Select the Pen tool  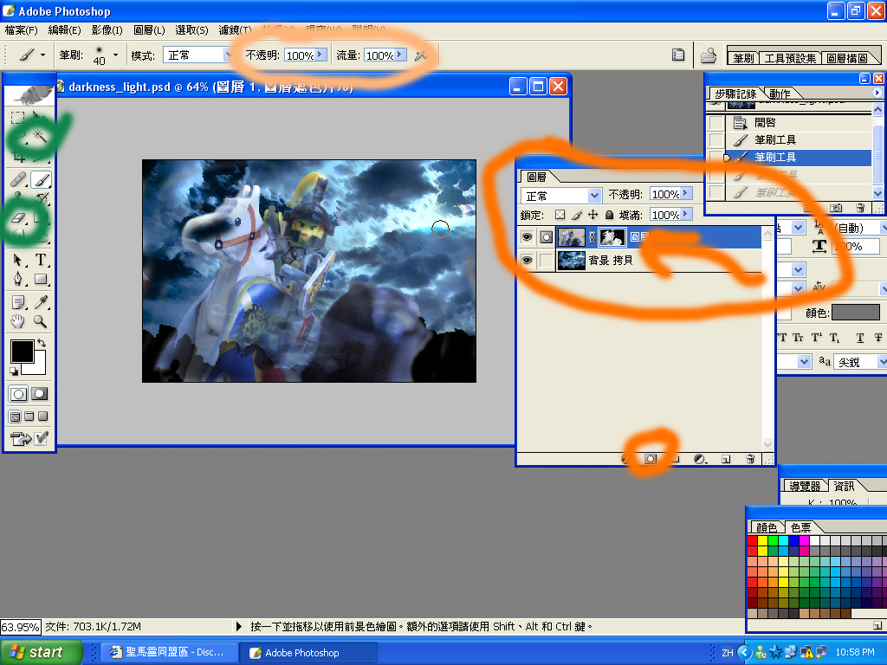point(18,279)
